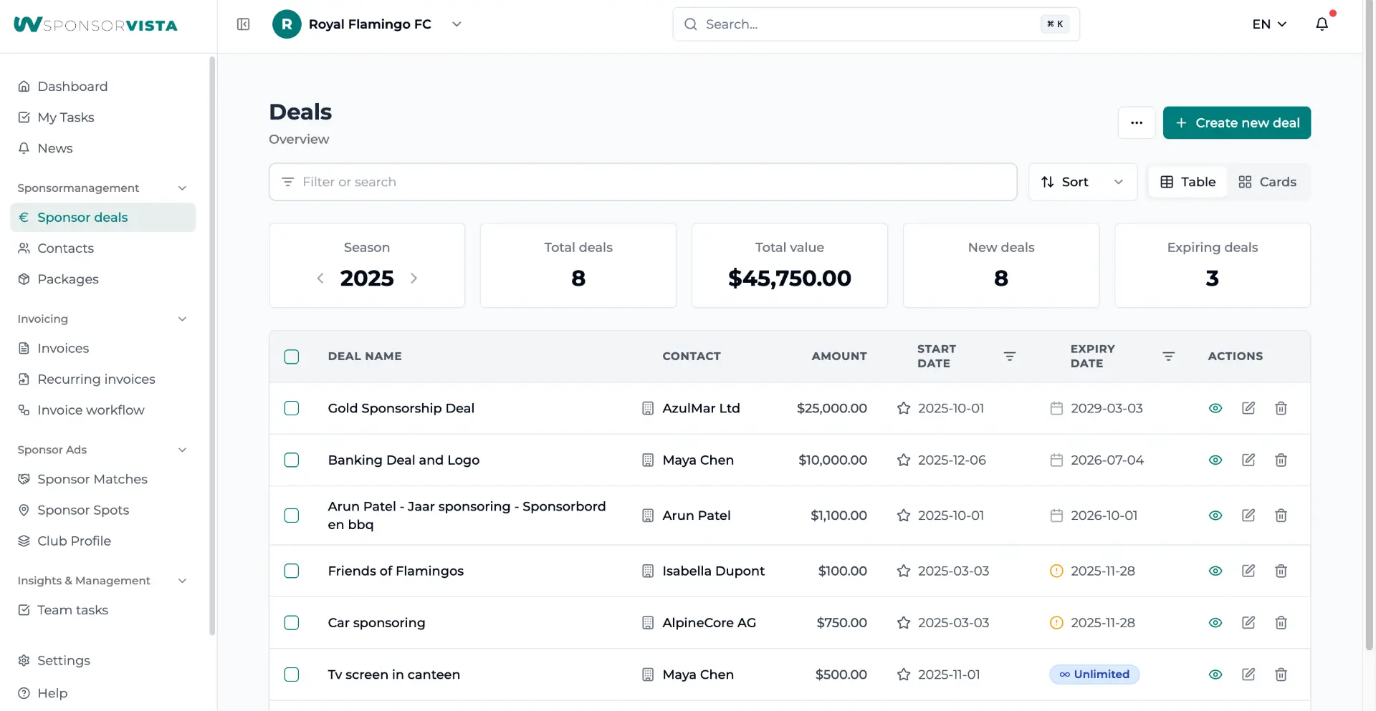Screen dimensions: 1376x711
Task: Check the select-all checkbox in the table header
Action: [x=291, y=356]
